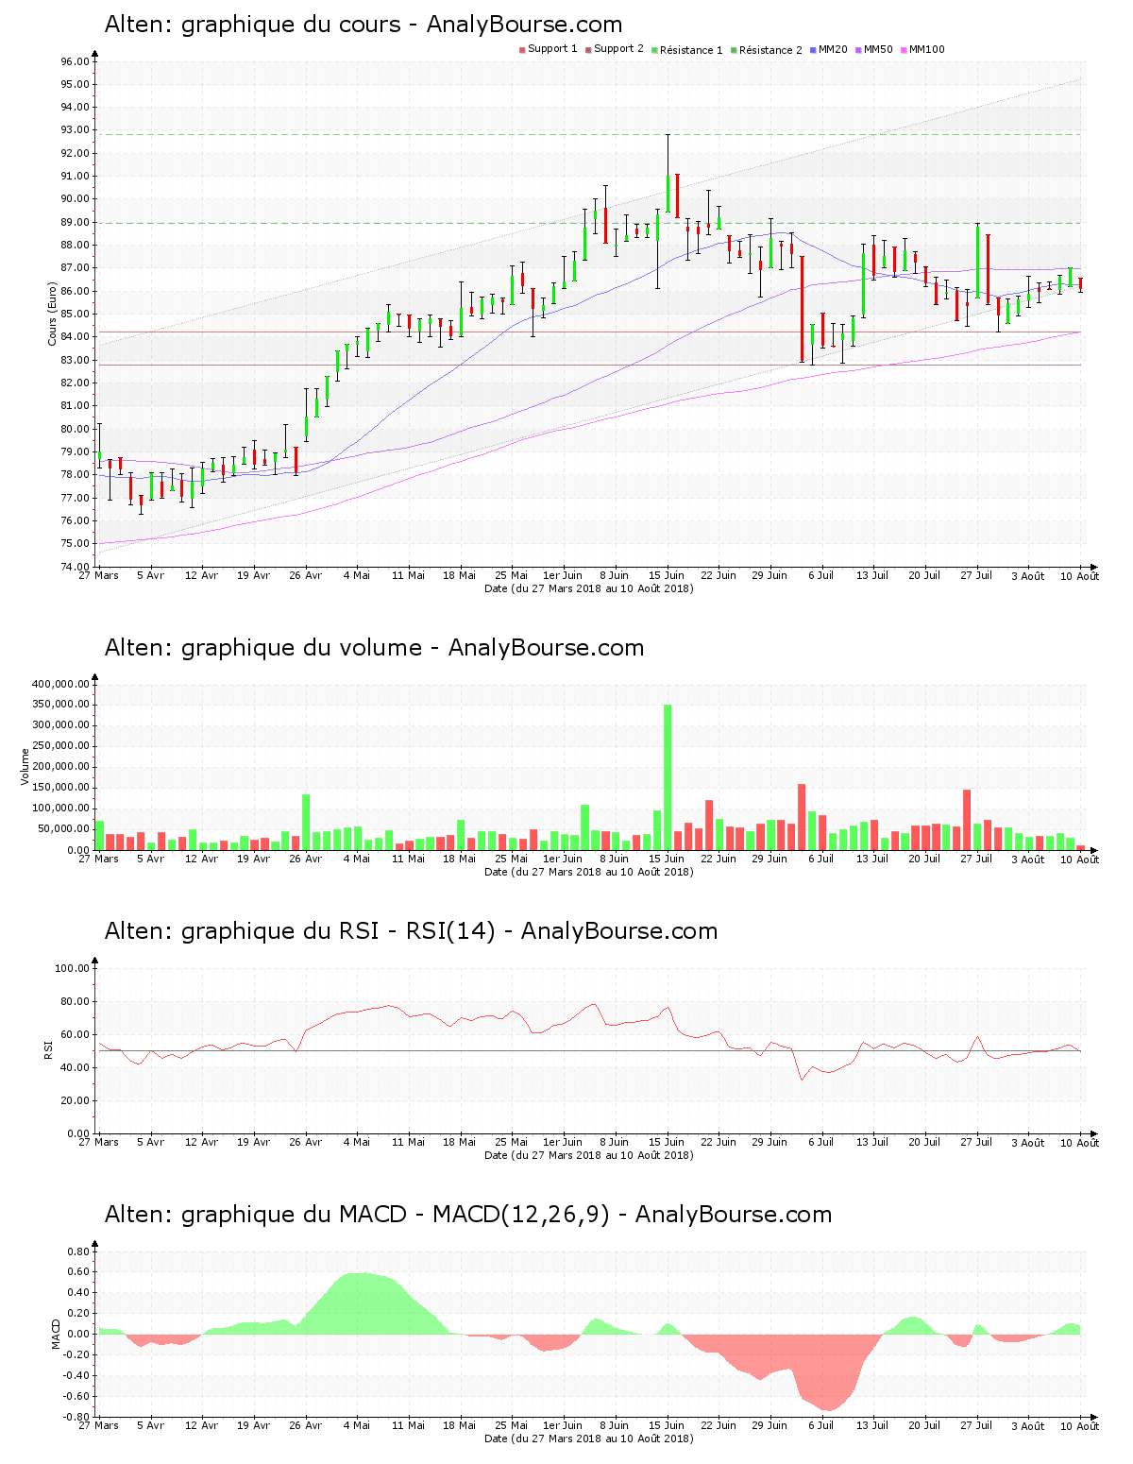Click '10 Août' date label on price chart
This screenshot has width=1133, height=1464.
click(1080, 576)
